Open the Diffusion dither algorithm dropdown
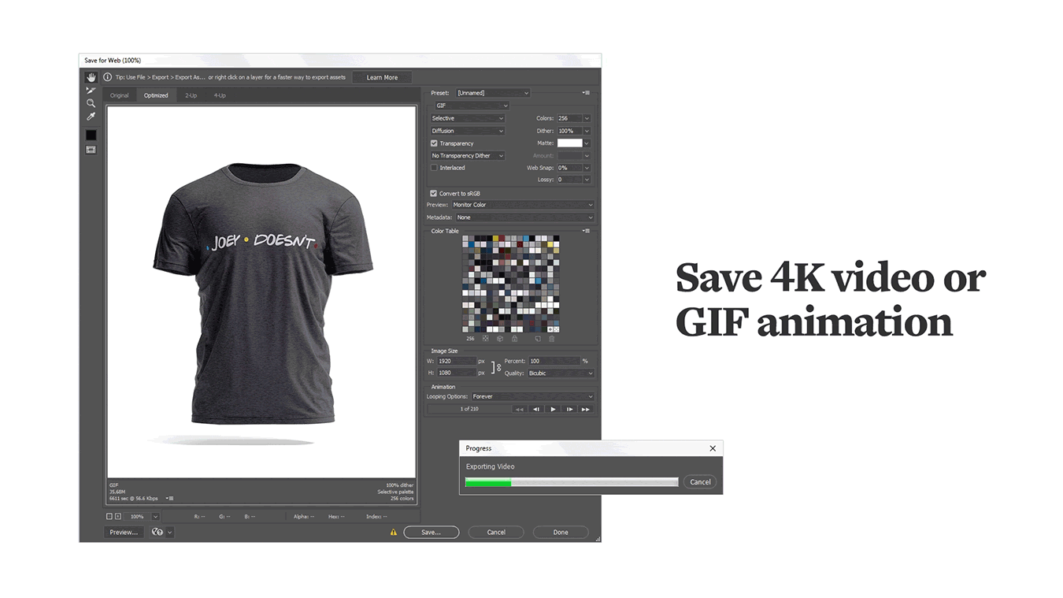 tap(467, 131)
